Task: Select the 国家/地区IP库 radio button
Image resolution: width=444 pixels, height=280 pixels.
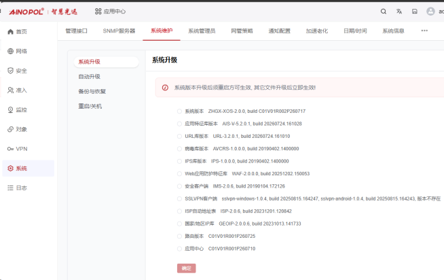Action: pyautogui.click(x=179, y=224)
